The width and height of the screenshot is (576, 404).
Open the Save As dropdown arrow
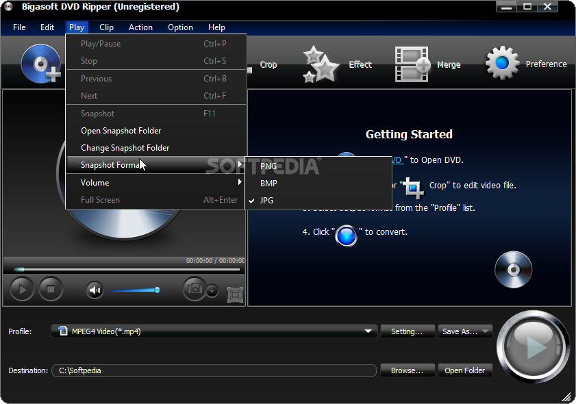[486, 331]
